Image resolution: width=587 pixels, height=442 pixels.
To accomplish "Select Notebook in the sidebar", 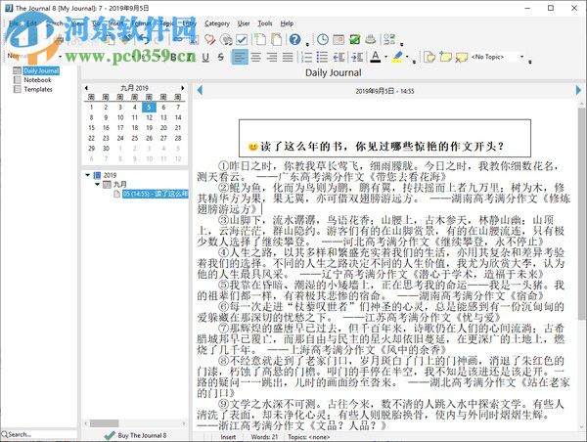I will tap(37, 80).
